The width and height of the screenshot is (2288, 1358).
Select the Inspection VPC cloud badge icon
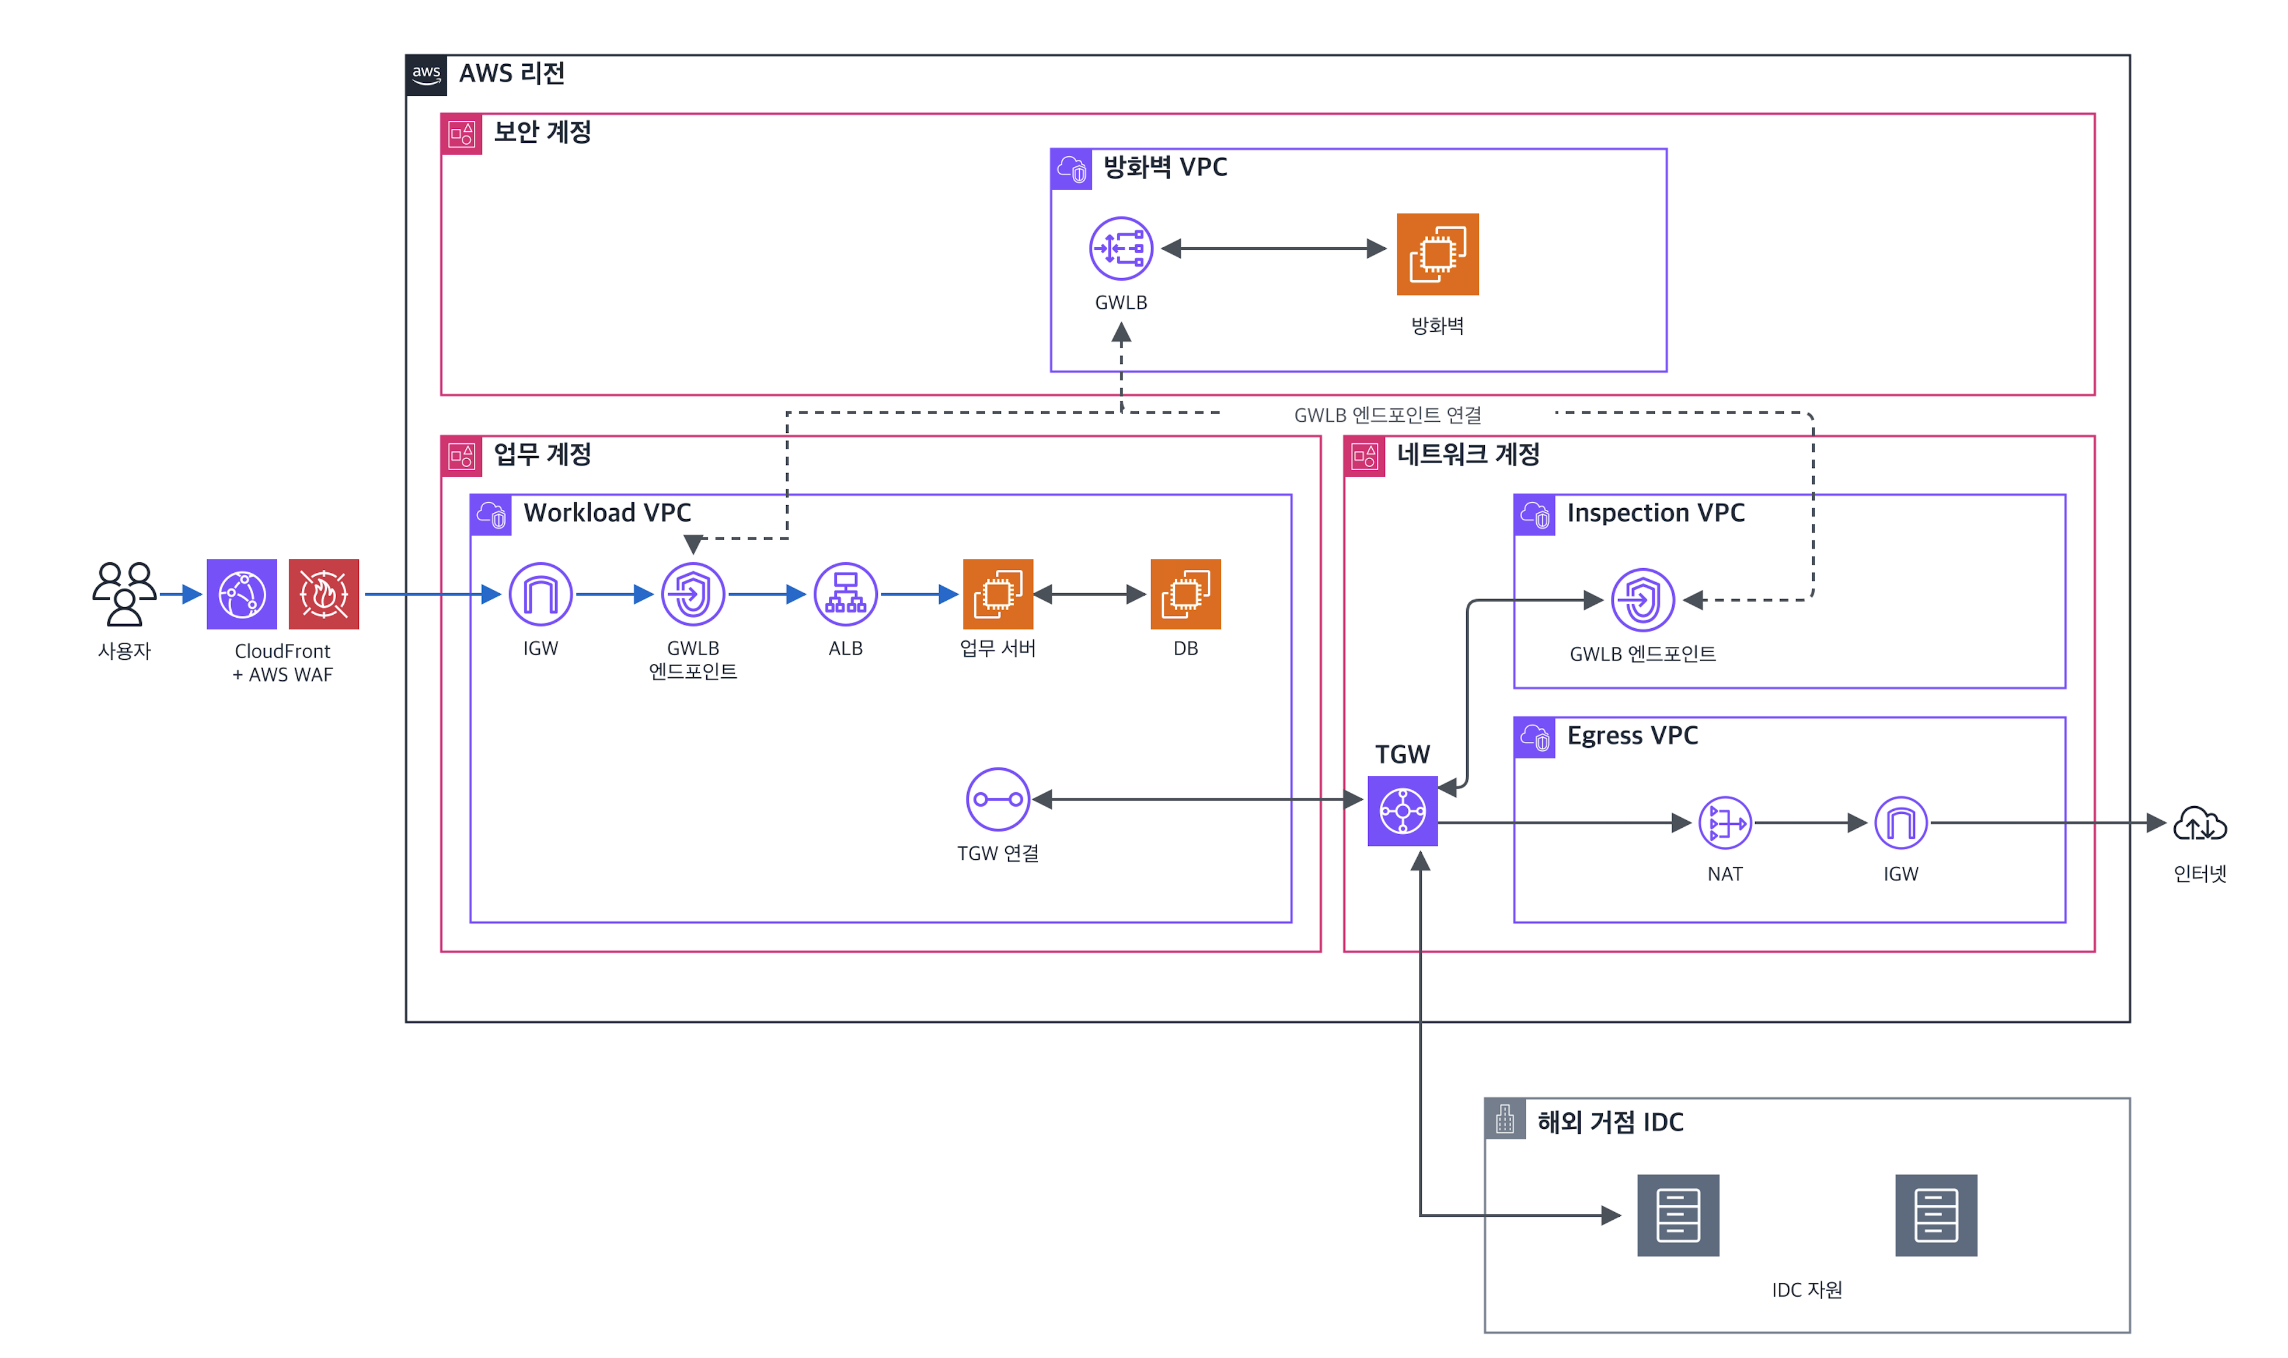(x=1534, y=514)
